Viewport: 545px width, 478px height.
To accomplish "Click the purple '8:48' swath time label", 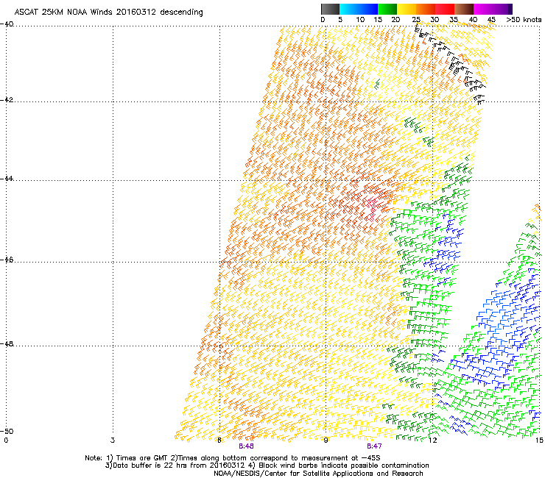I will coord(246,446).
